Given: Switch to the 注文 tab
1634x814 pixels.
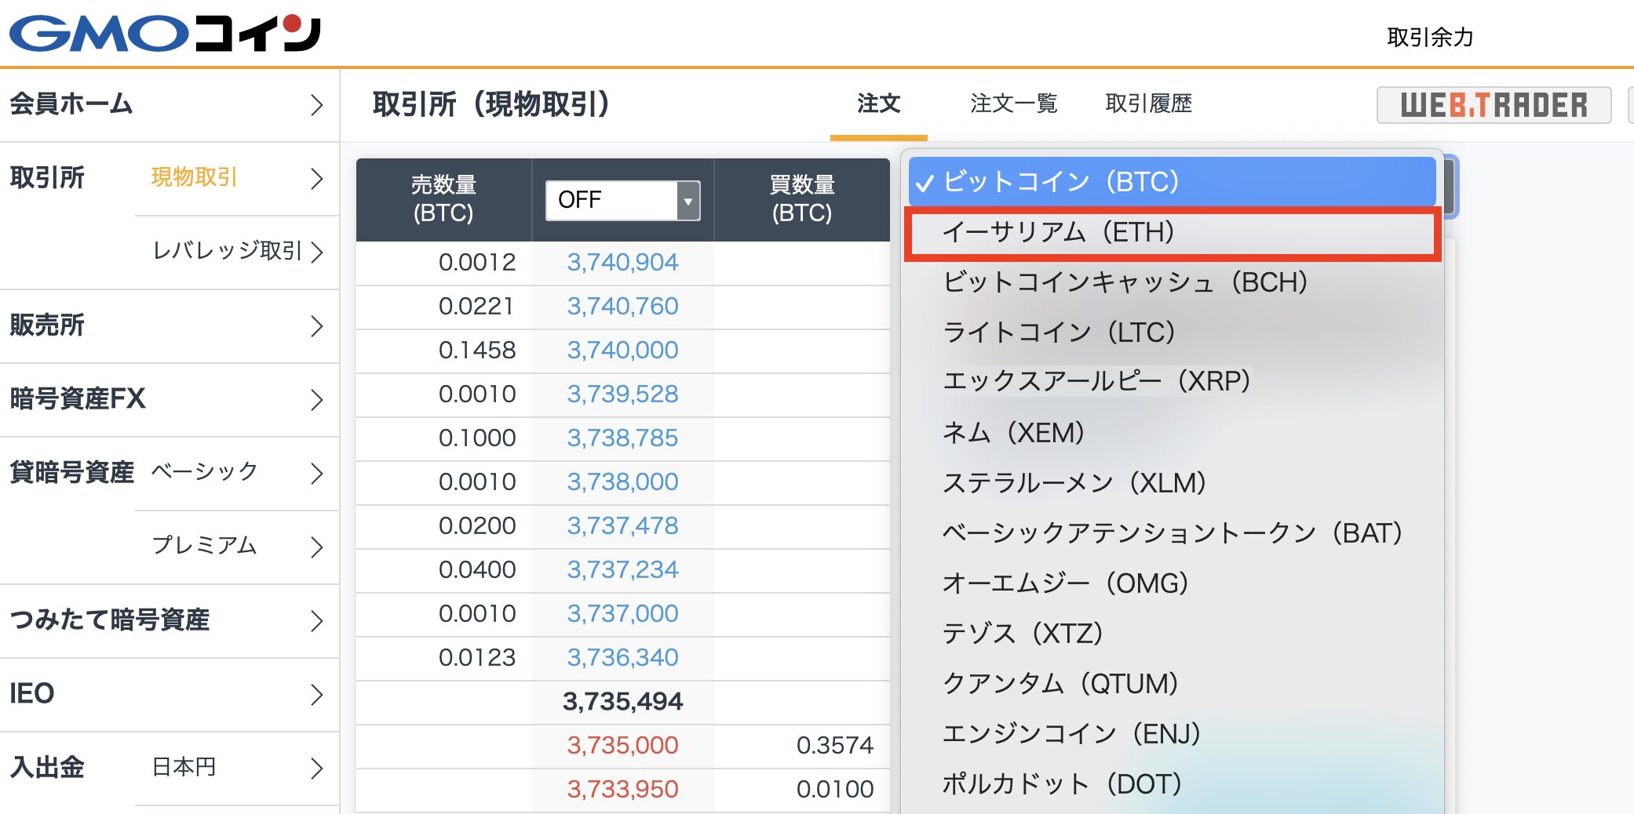Looking at the screenshot, I should (878, 104).
